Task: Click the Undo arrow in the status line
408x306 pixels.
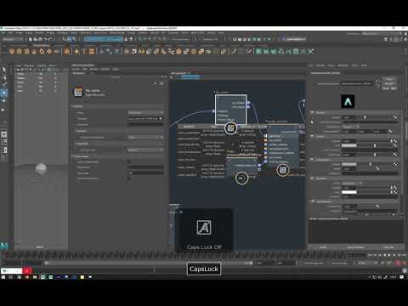Action: tap(45, 39)
